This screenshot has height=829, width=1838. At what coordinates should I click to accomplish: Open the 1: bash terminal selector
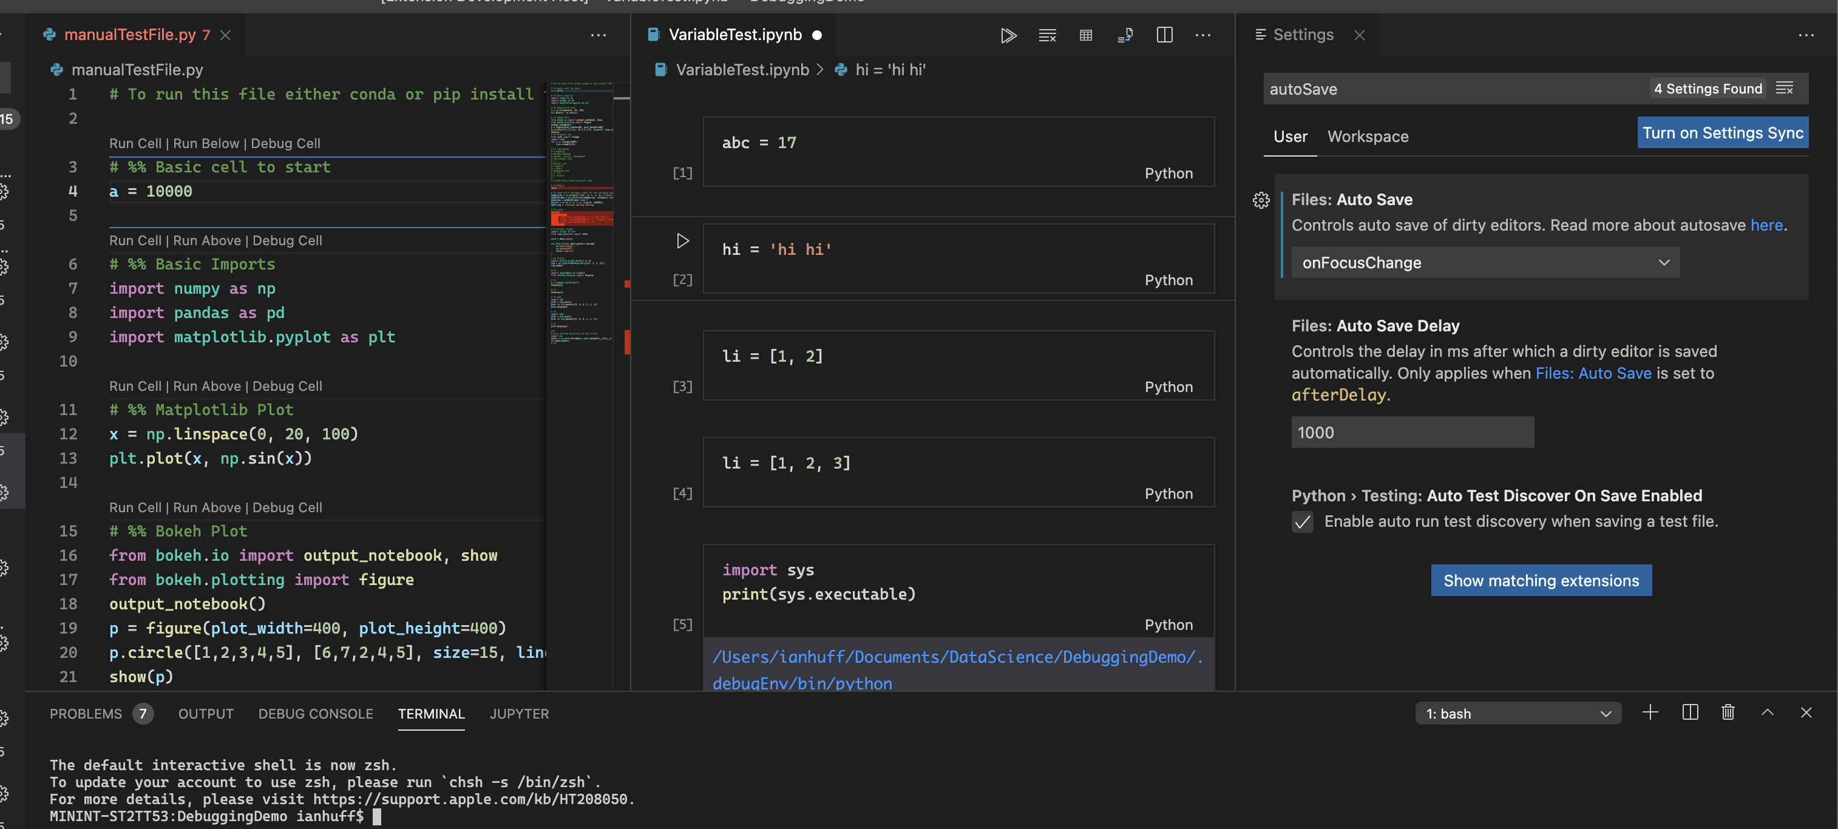tap(1517, 712)
